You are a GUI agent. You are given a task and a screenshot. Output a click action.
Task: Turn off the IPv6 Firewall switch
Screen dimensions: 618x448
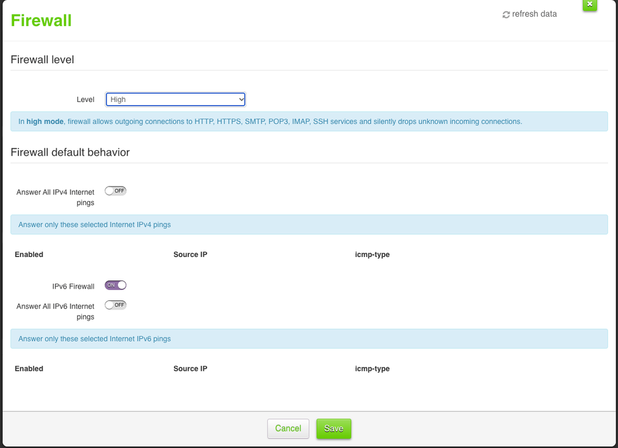click(x=116, y=285)
